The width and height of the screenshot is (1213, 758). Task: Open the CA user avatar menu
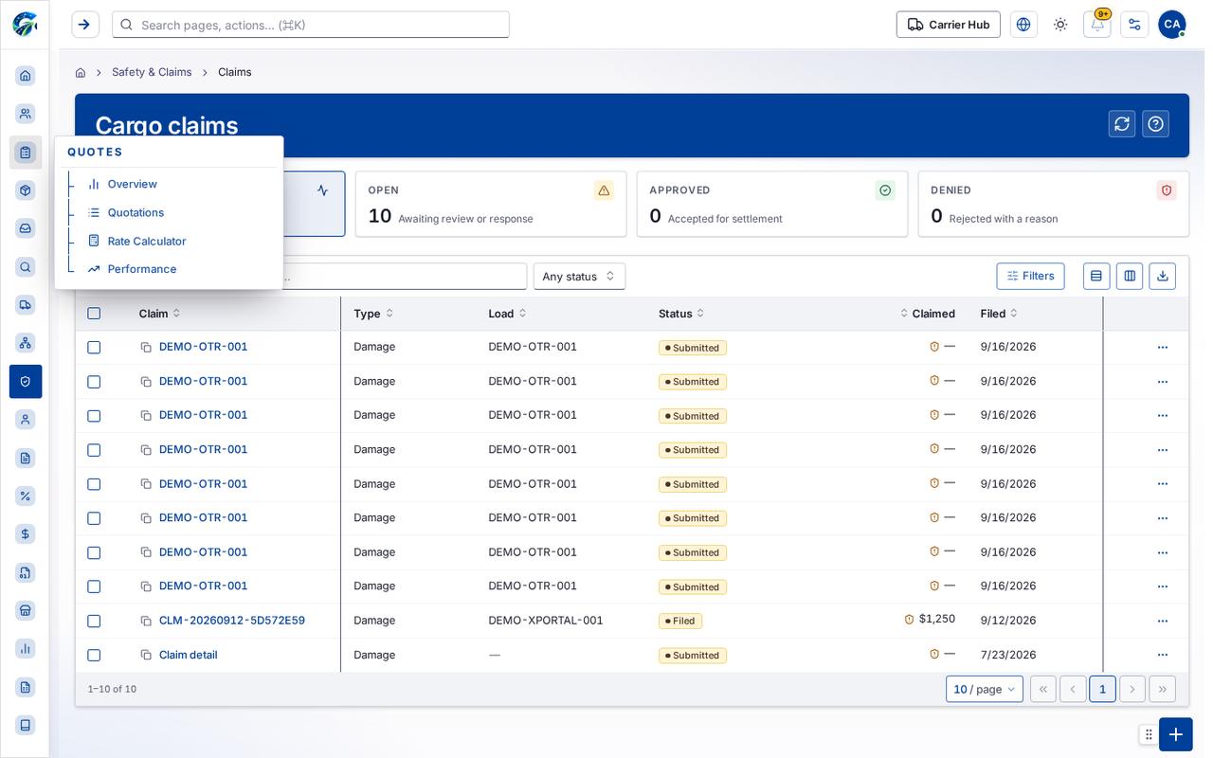click(1171, 25)
